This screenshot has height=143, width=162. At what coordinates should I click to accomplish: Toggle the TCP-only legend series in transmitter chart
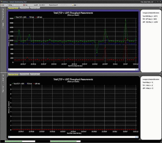tap(31, 17)
